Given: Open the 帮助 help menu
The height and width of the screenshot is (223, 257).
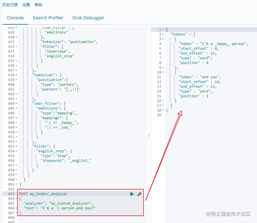Looking at the screenshot, I should (38, 5).
